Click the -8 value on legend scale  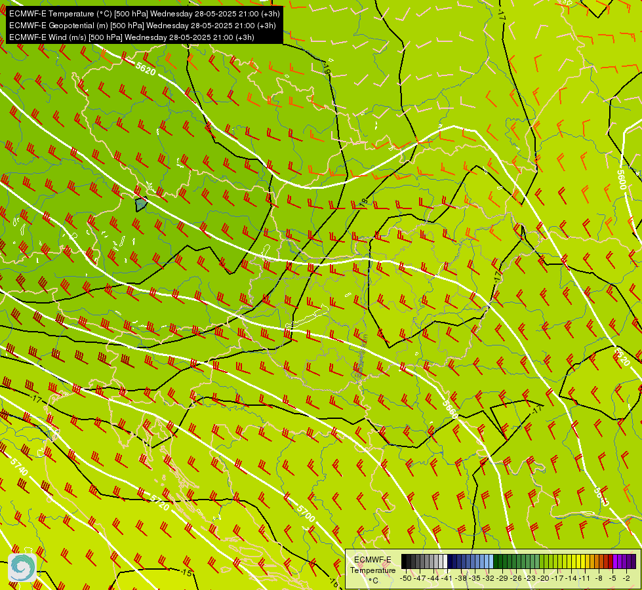pyautogui.click(x=599, y=579)
